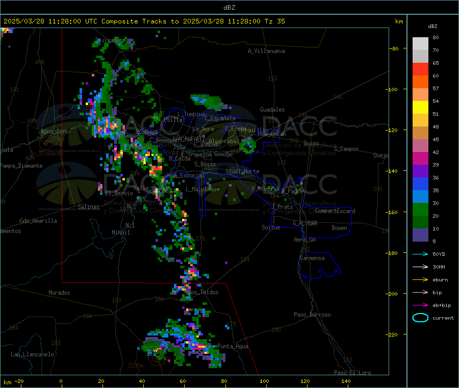Click the Morados map label
Image resolution: width=459 pixels, height=388 pixels.
click(x=59, y=293)
